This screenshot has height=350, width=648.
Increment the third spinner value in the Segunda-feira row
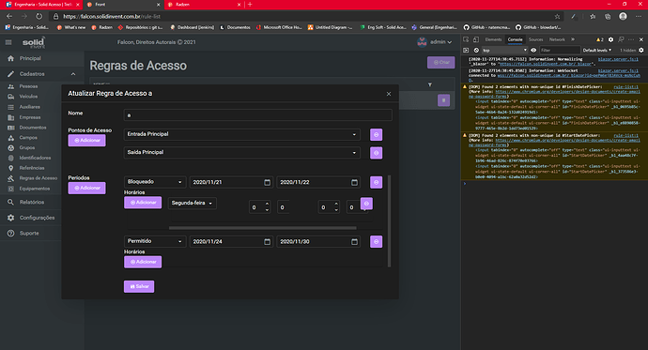[x=336, y=204]
